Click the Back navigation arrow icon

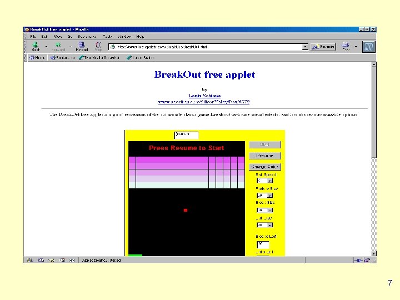36,45
